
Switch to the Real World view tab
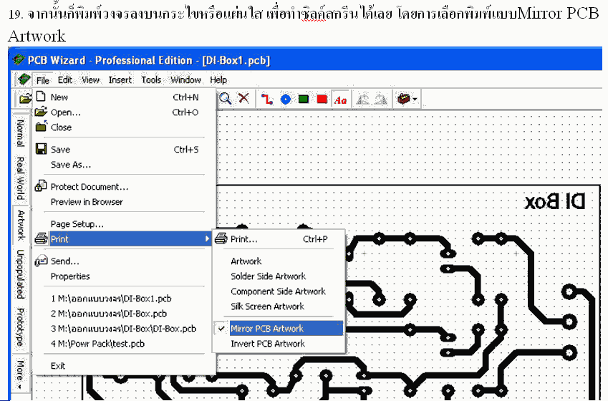coord(20,178)
